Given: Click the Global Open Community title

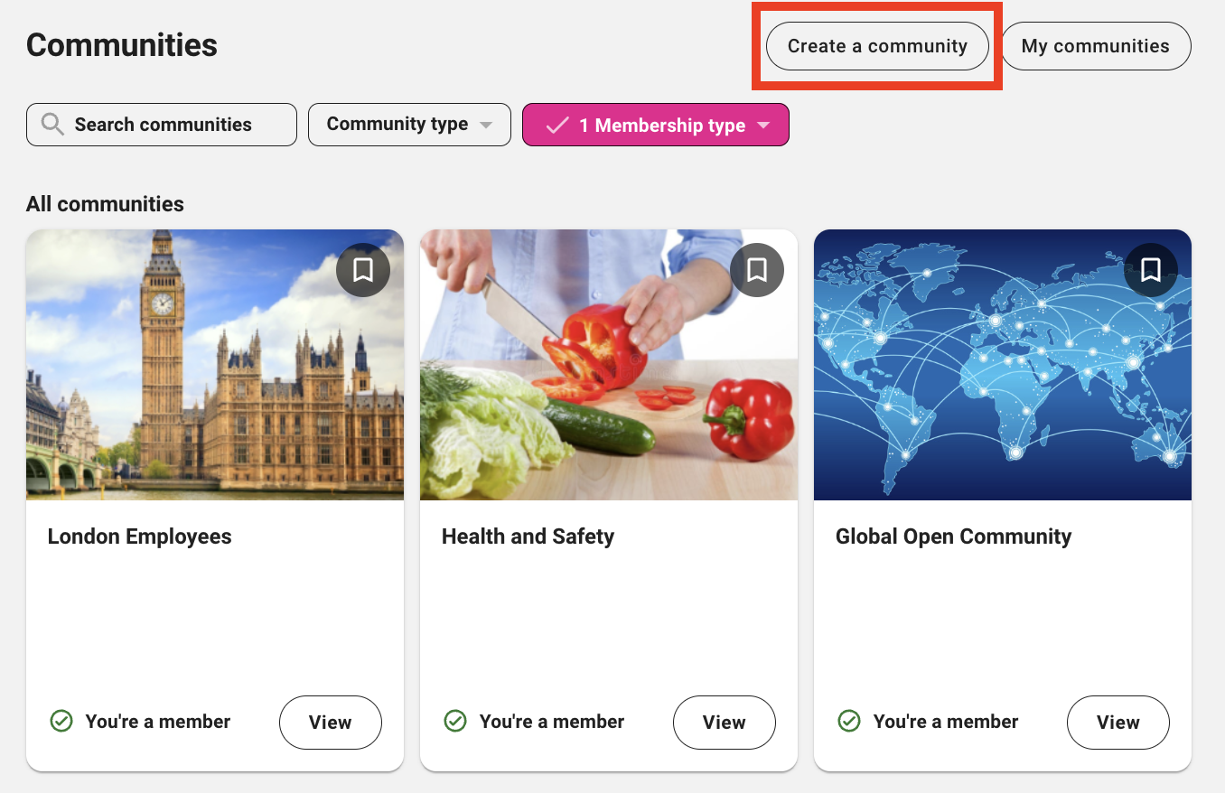Looking at the screenshot, I should 953,536.
